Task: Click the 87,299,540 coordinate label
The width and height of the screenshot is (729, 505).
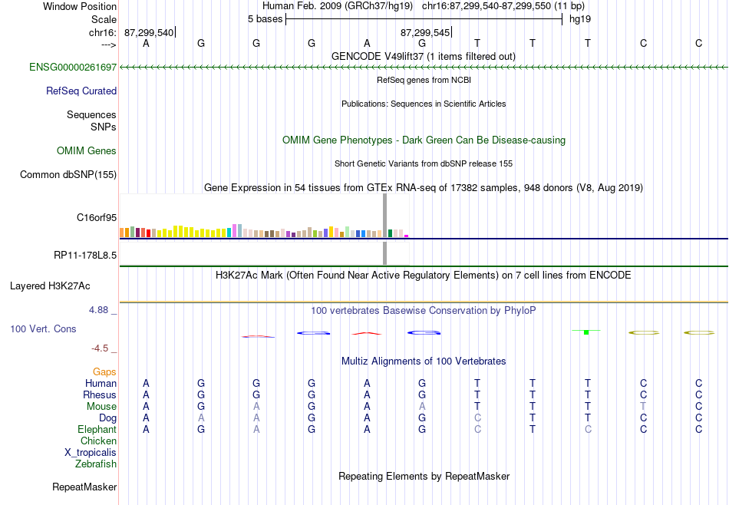Action: [149, 33]
